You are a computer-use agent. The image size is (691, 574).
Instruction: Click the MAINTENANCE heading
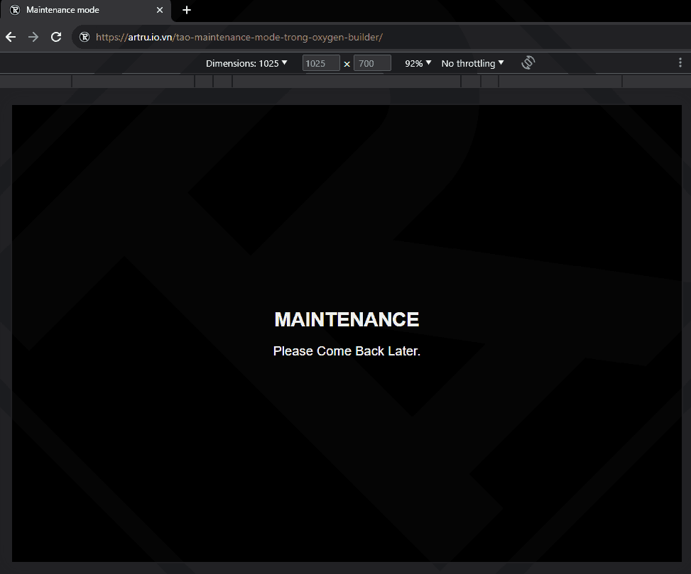347,319
